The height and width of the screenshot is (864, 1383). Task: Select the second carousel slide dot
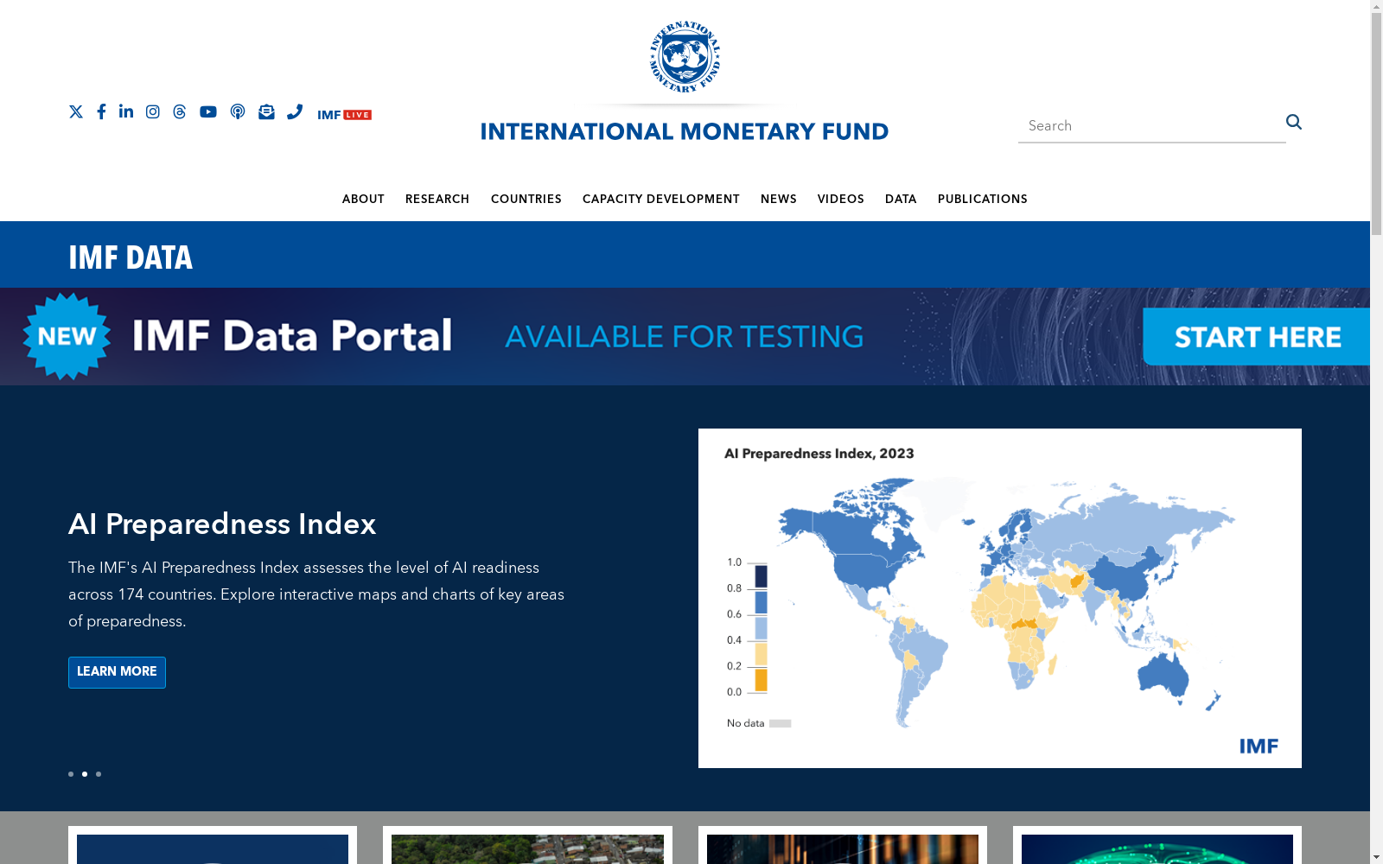[85, 774]
